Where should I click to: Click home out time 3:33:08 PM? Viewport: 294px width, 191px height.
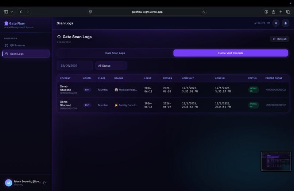(190, 90)
